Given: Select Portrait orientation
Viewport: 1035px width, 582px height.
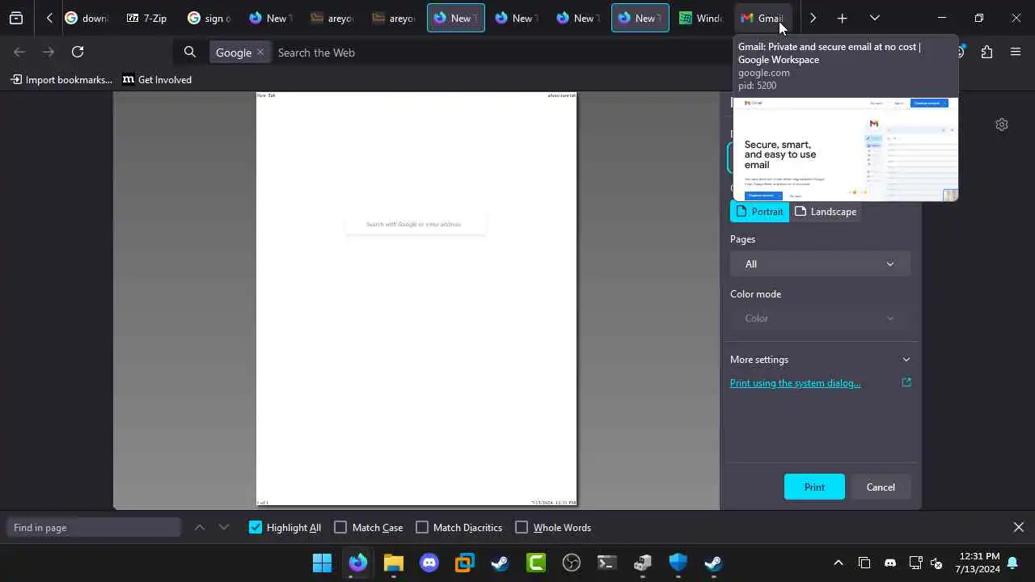Looking at the screenshot, I should click(x=759, y=211).
